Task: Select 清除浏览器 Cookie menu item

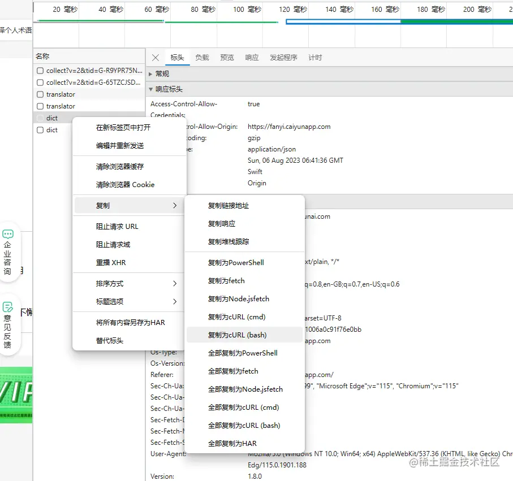Action: tap(129, 184)
